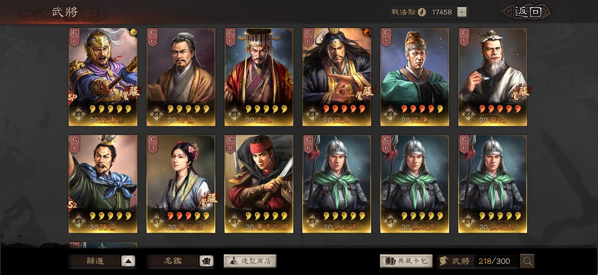
Task: Open the 名鑑 card deck icon
Action: click(206, 261)
